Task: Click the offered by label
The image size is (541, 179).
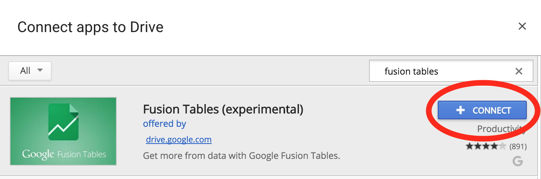Action: (x=165, y=123)
